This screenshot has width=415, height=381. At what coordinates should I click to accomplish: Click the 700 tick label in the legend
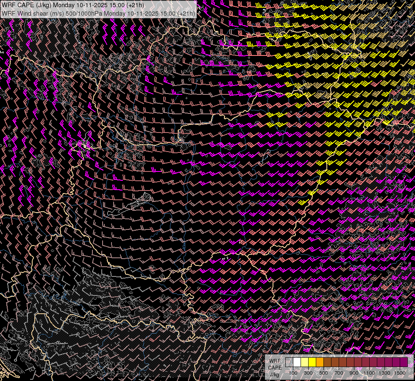339,373
